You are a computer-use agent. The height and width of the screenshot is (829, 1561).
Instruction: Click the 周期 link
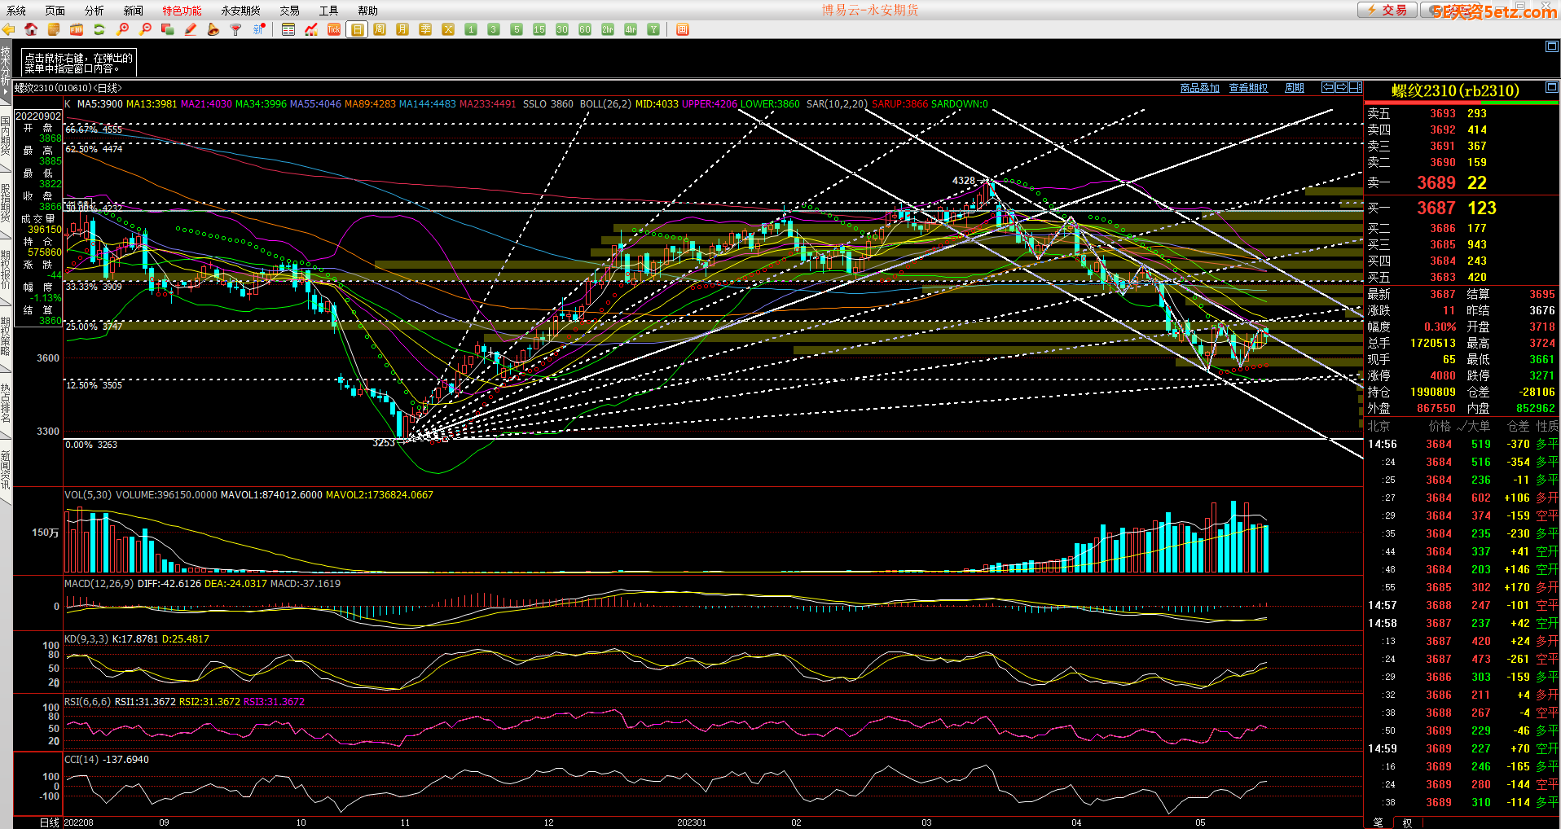(1295, 88)
